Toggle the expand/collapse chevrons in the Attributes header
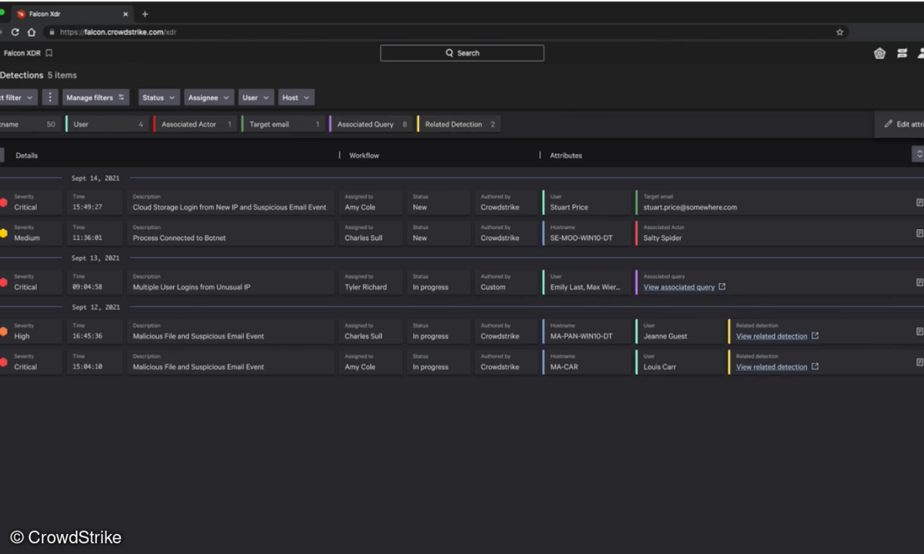 click(x=918, y=155)
